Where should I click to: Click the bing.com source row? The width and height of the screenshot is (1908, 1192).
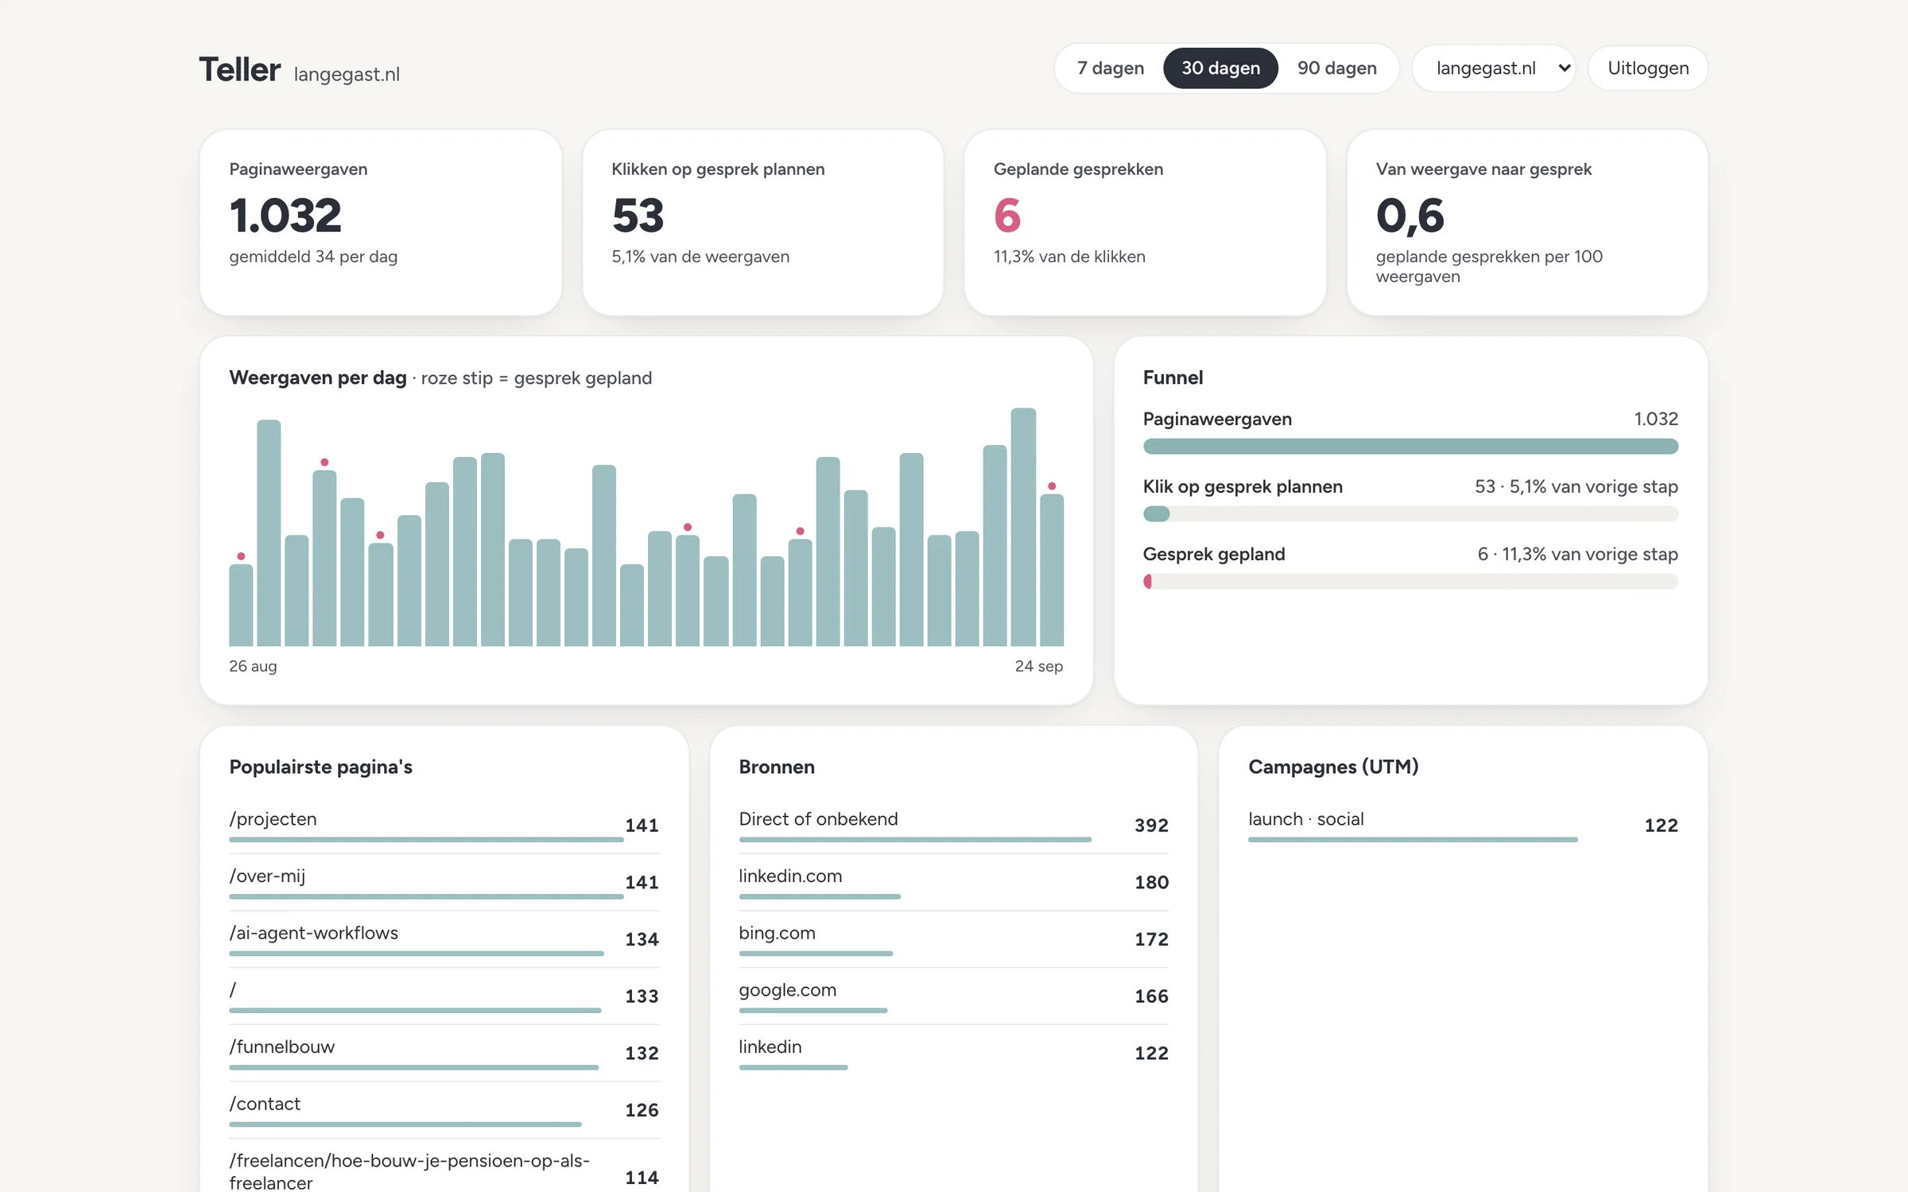click(x=953, y=939)
